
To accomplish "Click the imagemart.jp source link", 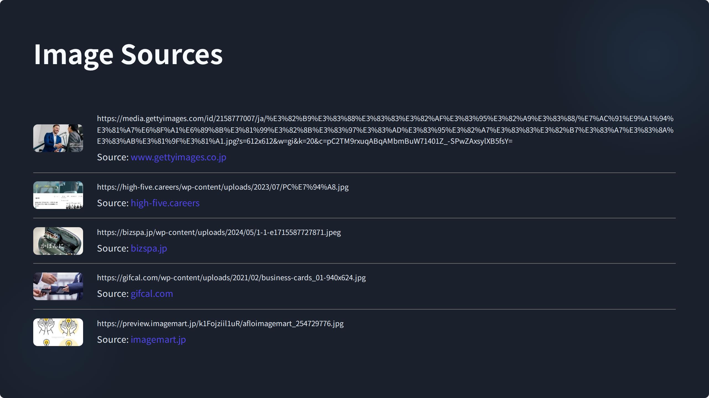I will pyautogui.click(x=158, y=339).
